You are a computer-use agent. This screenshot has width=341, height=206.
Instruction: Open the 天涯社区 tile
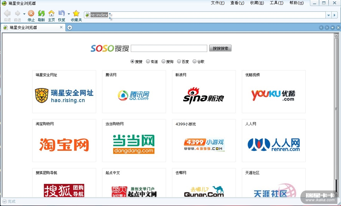(x=274, y=183)
